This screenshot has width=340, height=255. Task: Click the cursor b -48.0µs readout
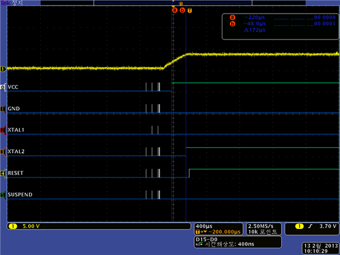click(255, 24)
